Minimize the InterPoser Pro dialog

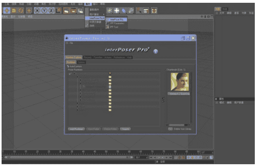183,38
